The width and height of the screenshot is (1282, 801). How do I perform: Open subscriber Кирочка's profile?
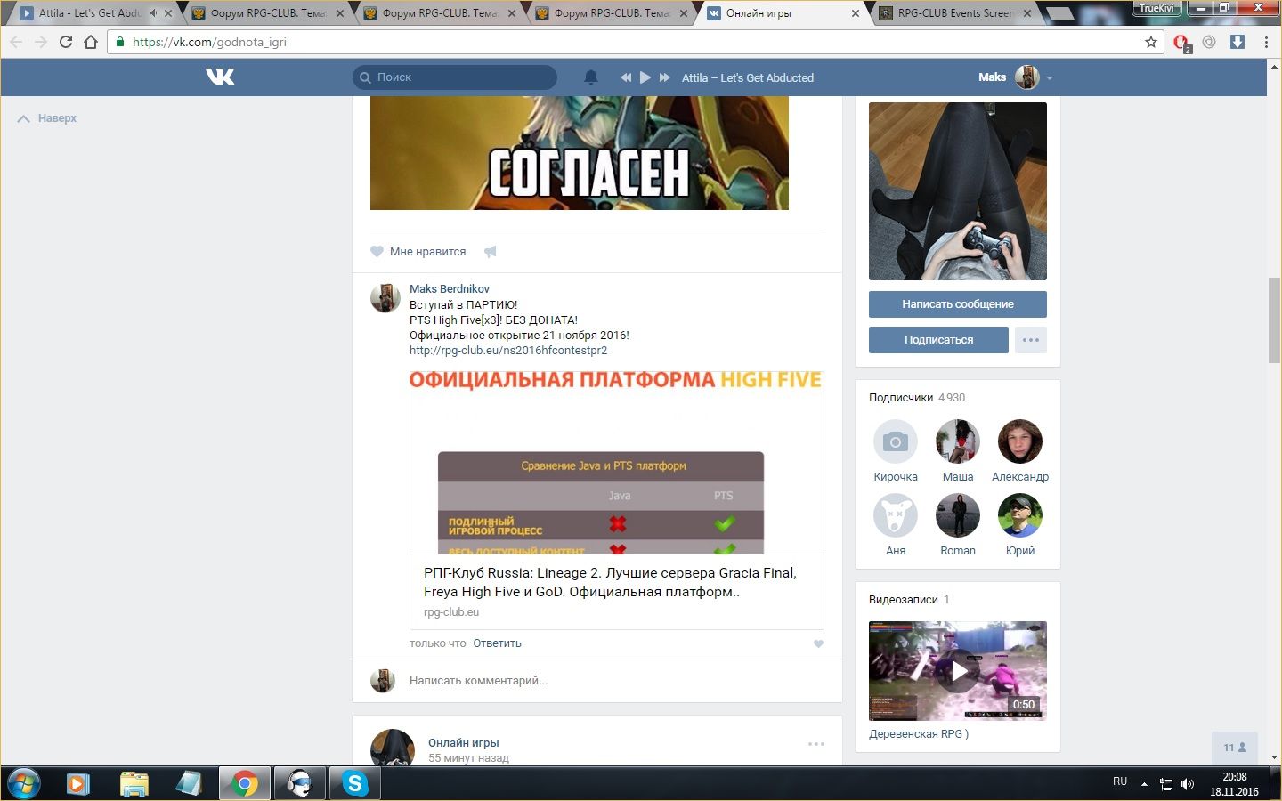pos(896,451)
